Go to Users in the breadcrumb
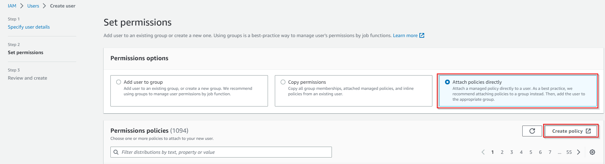The image size is (605, 164). coord(33,6)
